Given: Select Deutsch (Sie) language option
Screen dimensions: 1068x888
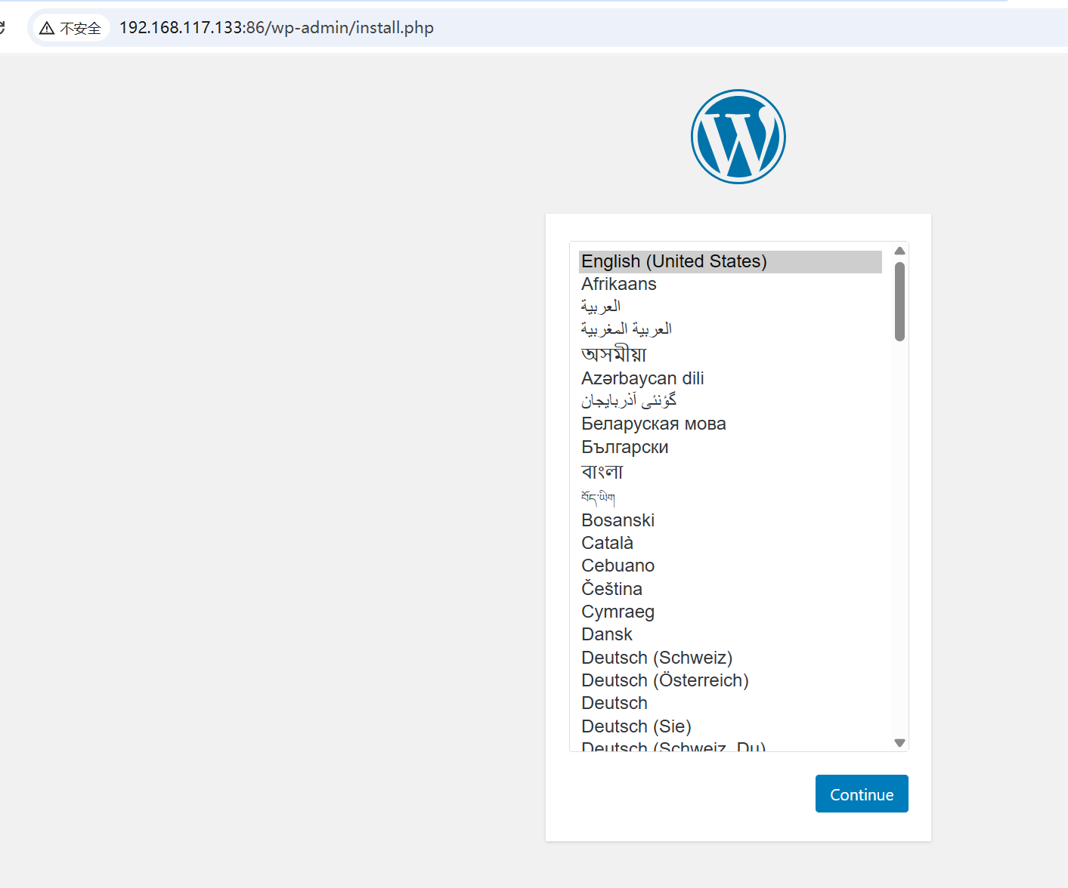Looking at the screenshot, I should point(730,726).
